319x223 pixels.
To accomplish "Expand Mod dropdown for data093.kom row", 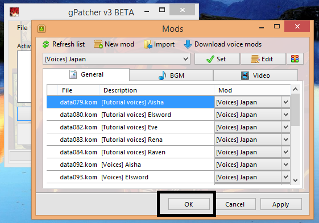I will 285,177.
